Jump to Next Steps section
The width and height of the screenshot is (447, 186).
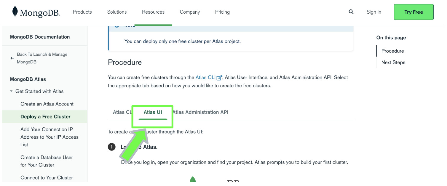point(393,62)
